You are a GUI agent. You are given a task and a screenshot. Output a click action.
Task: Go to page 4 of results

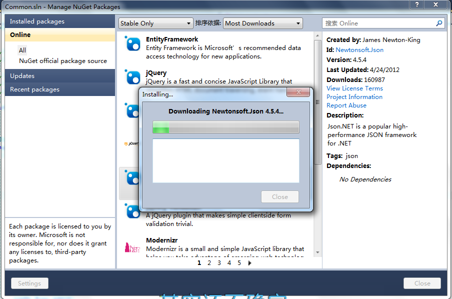(229, 263)
